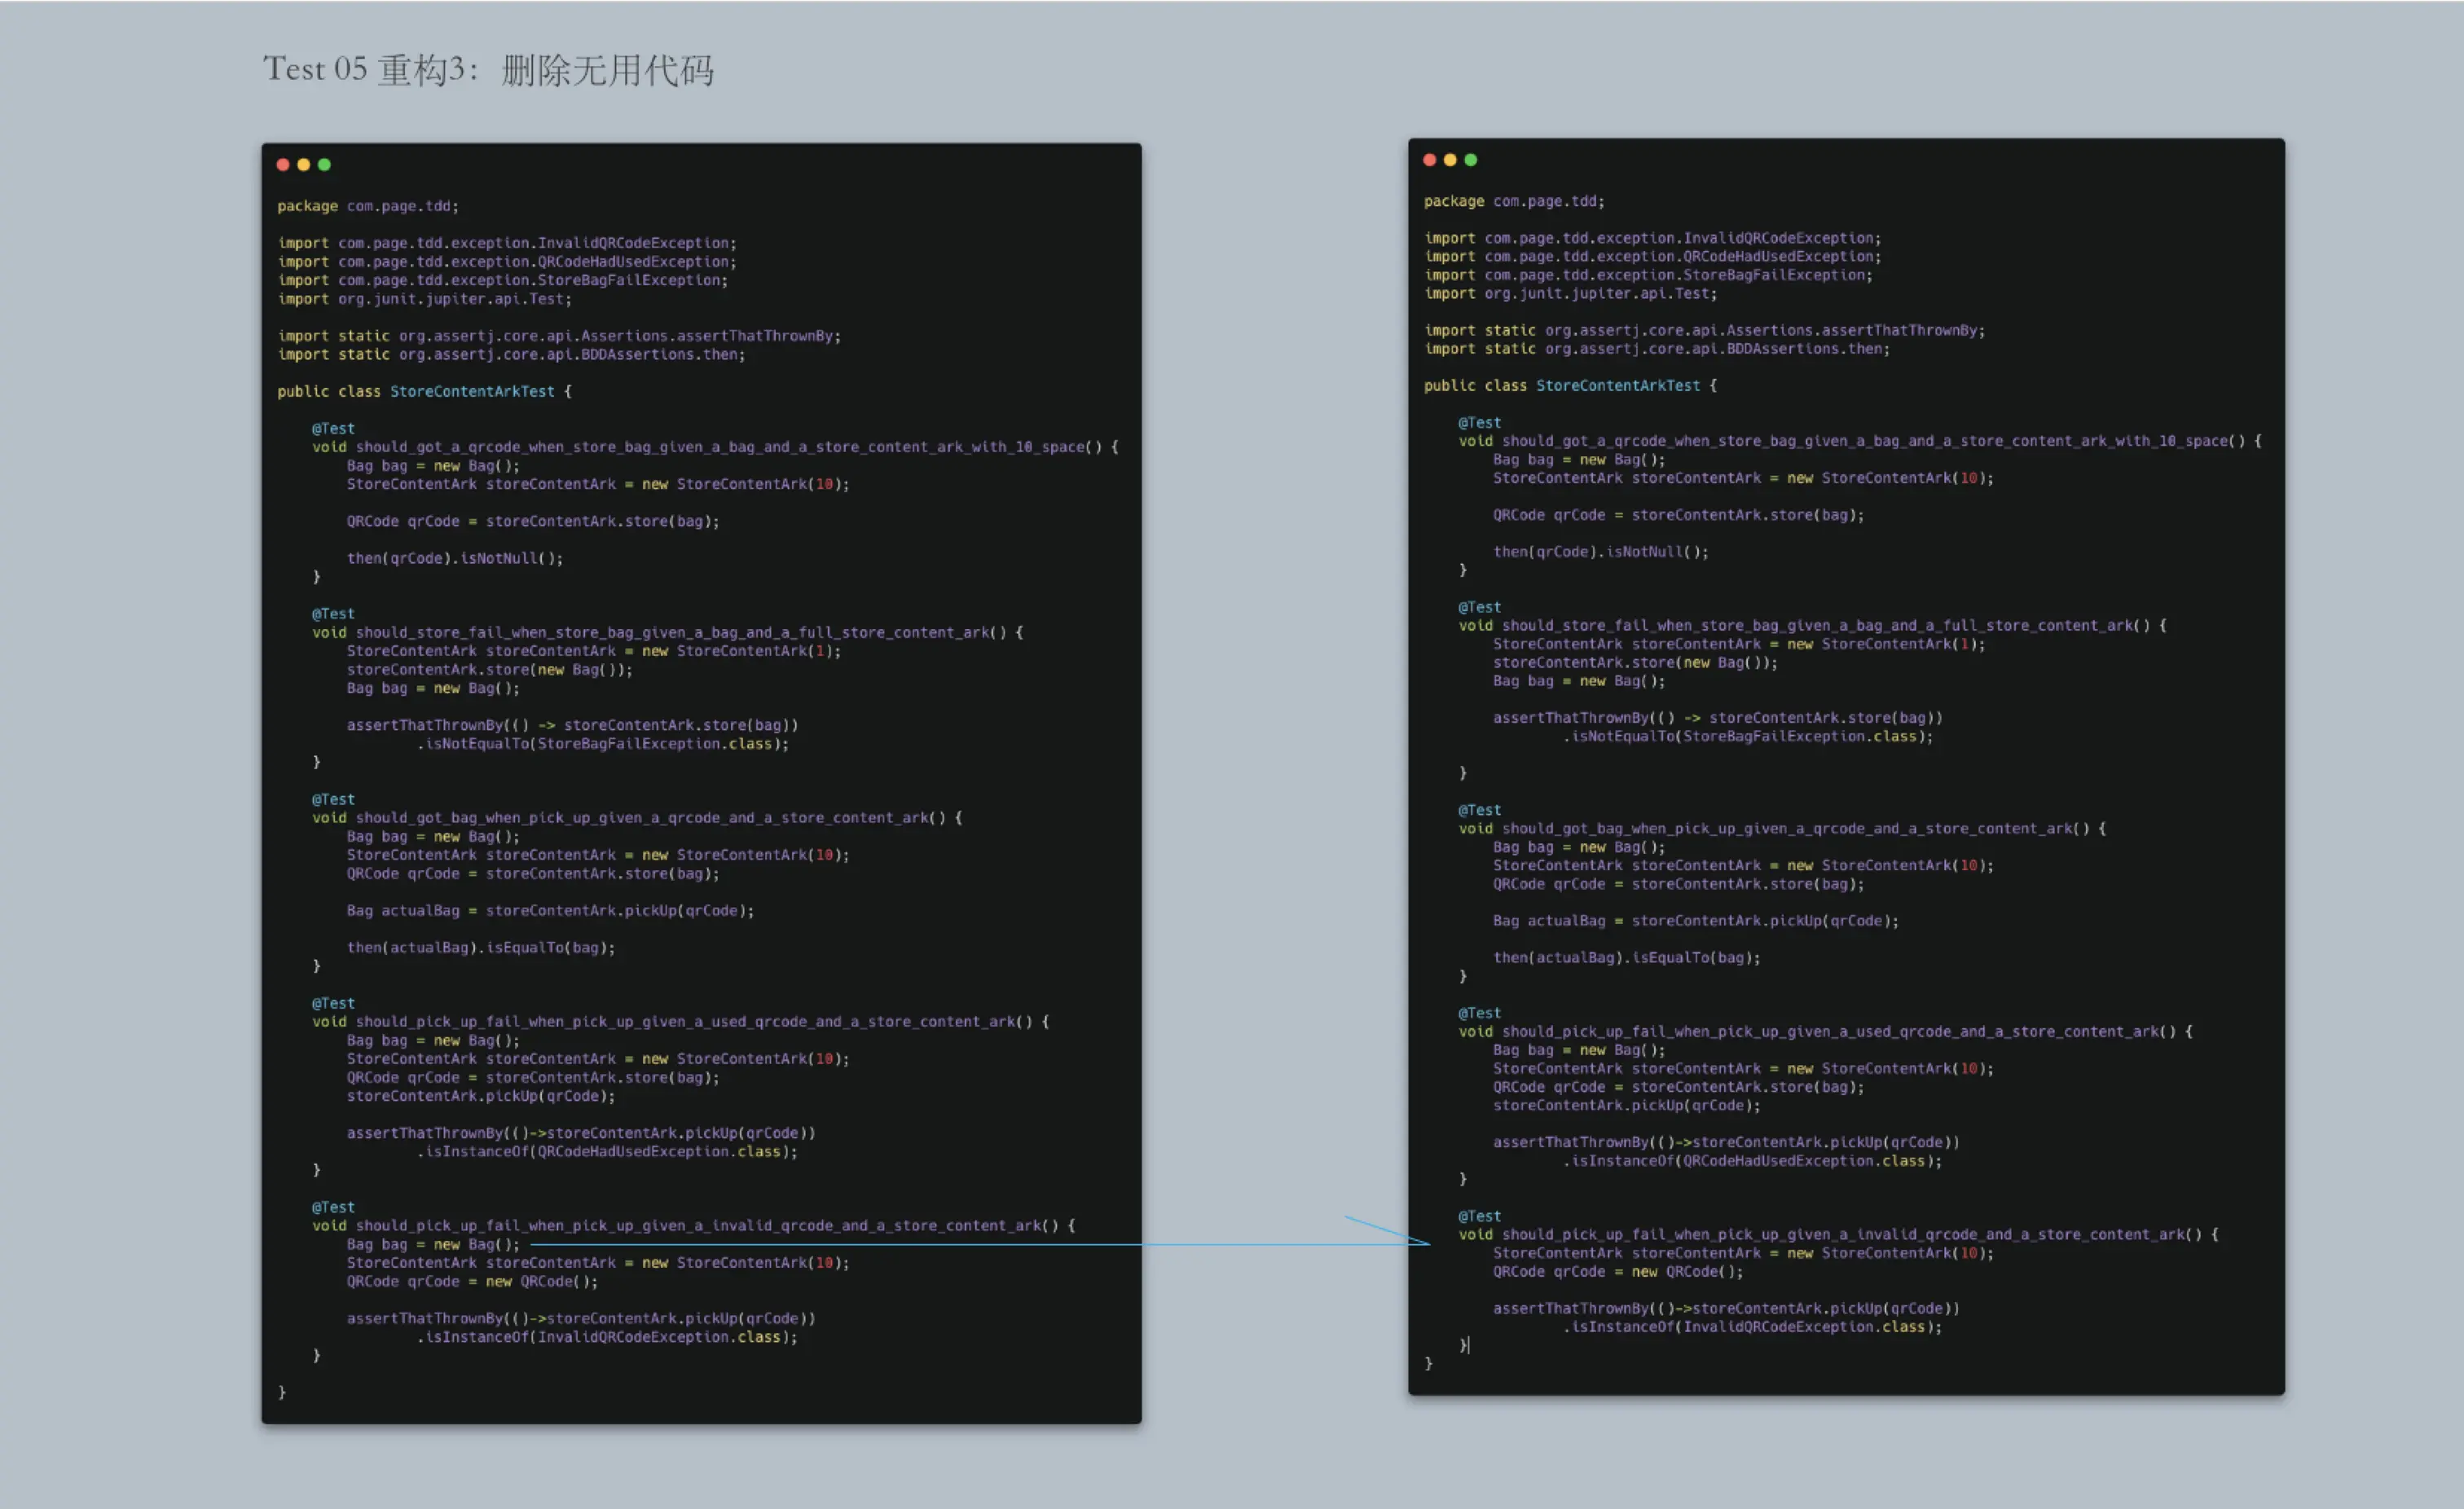Click 'import org.junit.jupiter.api.Test;' in left window
The height and width of the screenshot is (1509, 2464).
pos(424,299)
